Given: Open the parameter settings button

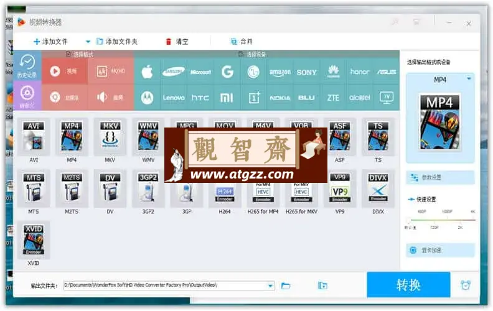Looking at the screenshot, I should pyautogui.click(x=440, y=177).
